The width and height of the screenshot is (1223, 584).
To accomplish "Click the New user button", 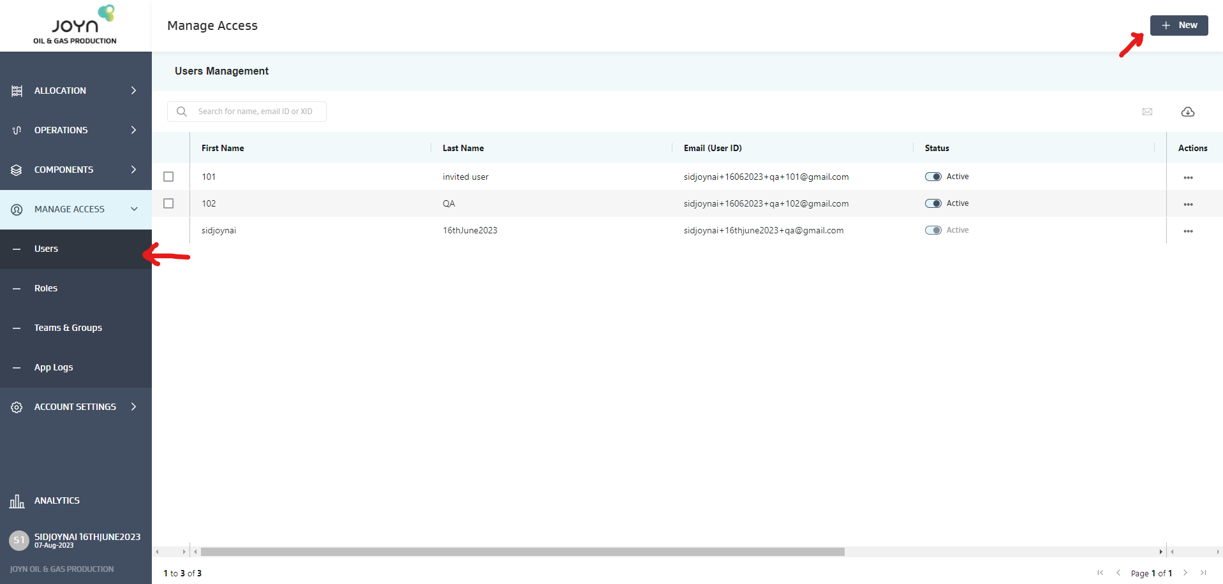I will pyautogui.click(x=1178, y=26).
